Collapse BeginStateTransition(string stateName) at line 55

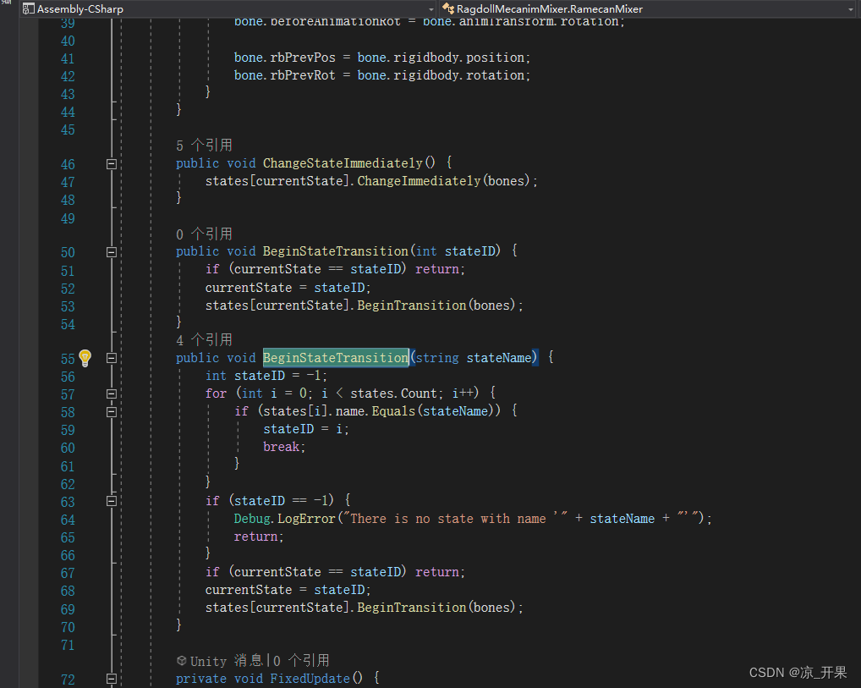(x=112, y=358)
